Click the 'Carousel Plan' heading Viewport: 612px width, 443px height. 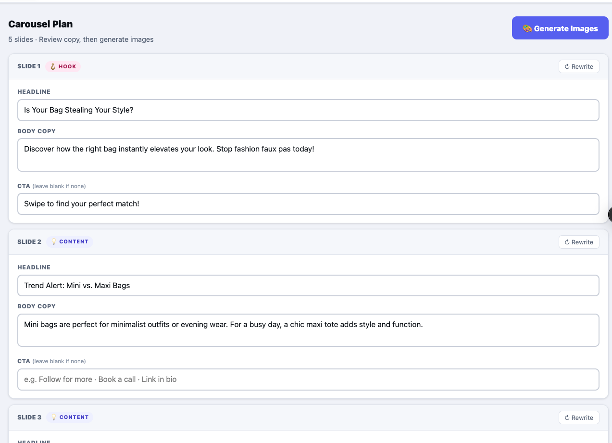tap(40, 24)
